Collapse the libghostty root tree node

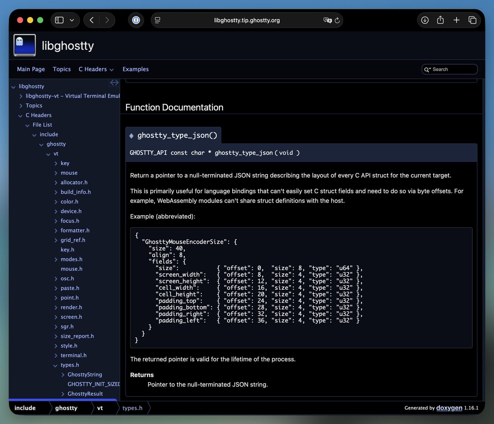tap(14, 87)
